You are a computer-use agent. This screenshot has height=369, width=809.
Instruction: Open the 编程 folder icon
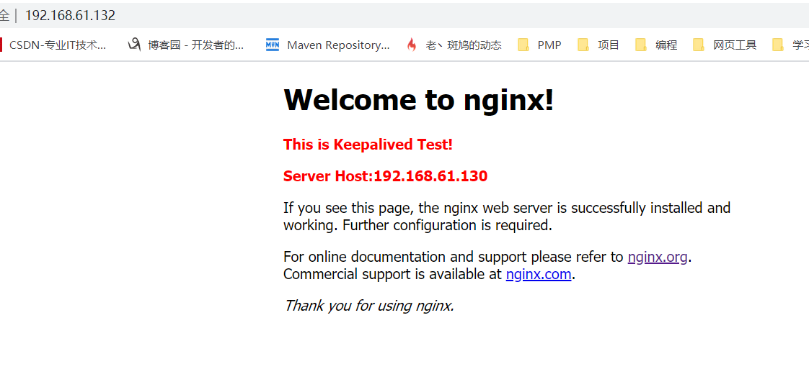tap(641, 45)
